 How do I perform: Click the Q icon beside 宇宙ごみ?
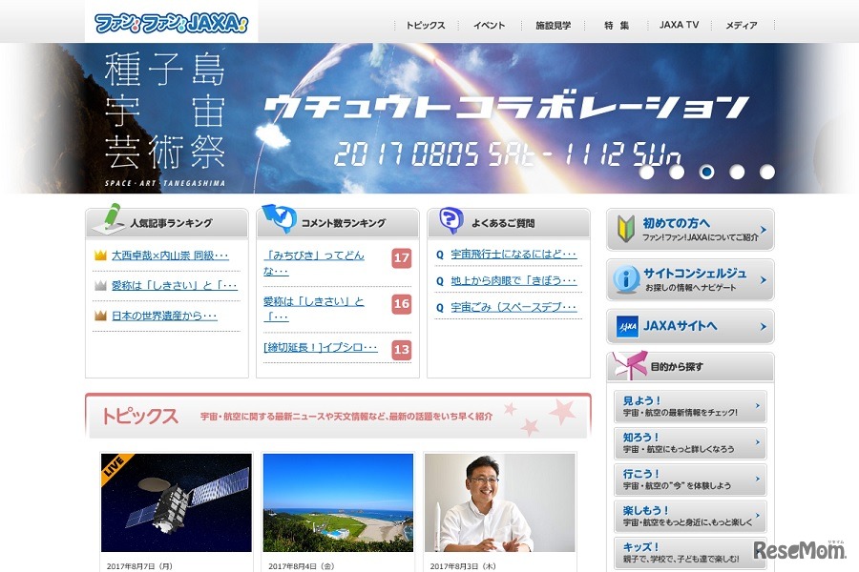(x=439, y=308)
